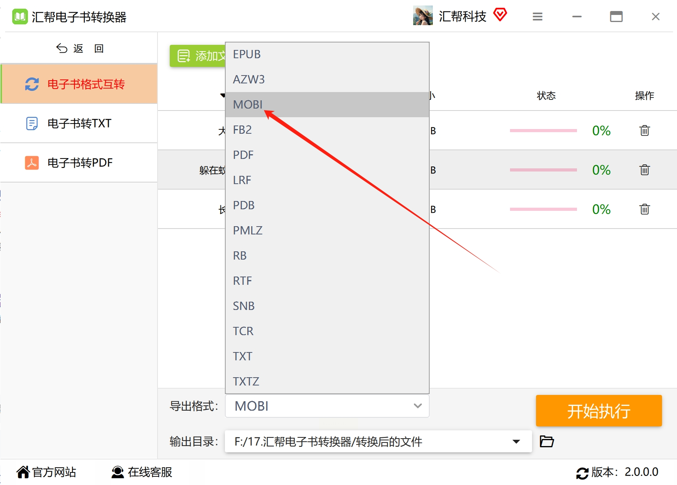677x485 pixels.
Task: Click the third row trash icon
Action: (644, 209)
